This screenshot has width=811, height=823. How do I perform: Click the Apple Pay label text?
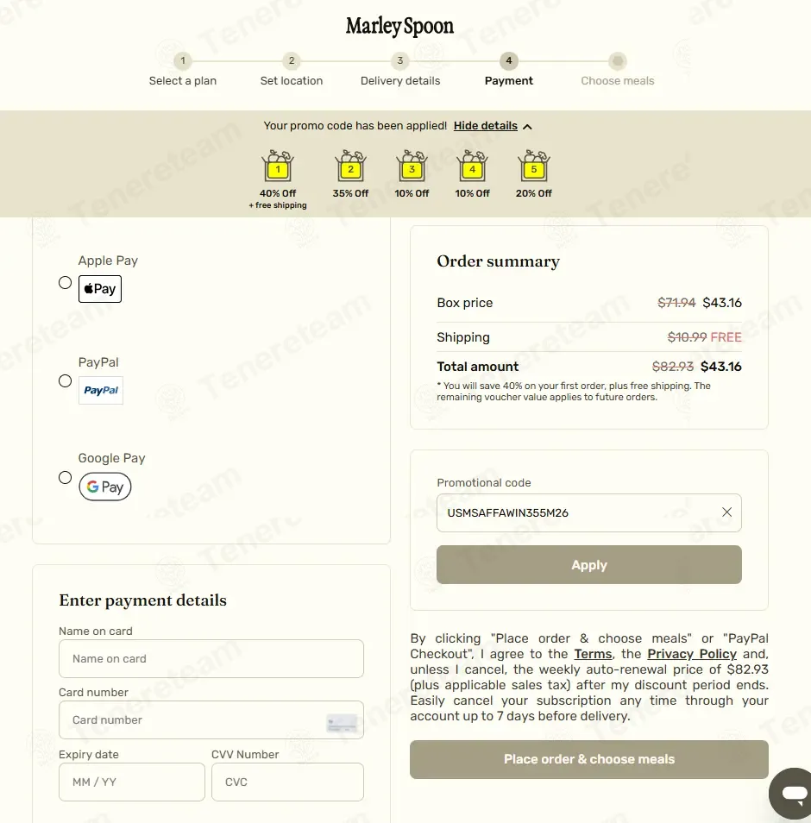pos(108,261)
